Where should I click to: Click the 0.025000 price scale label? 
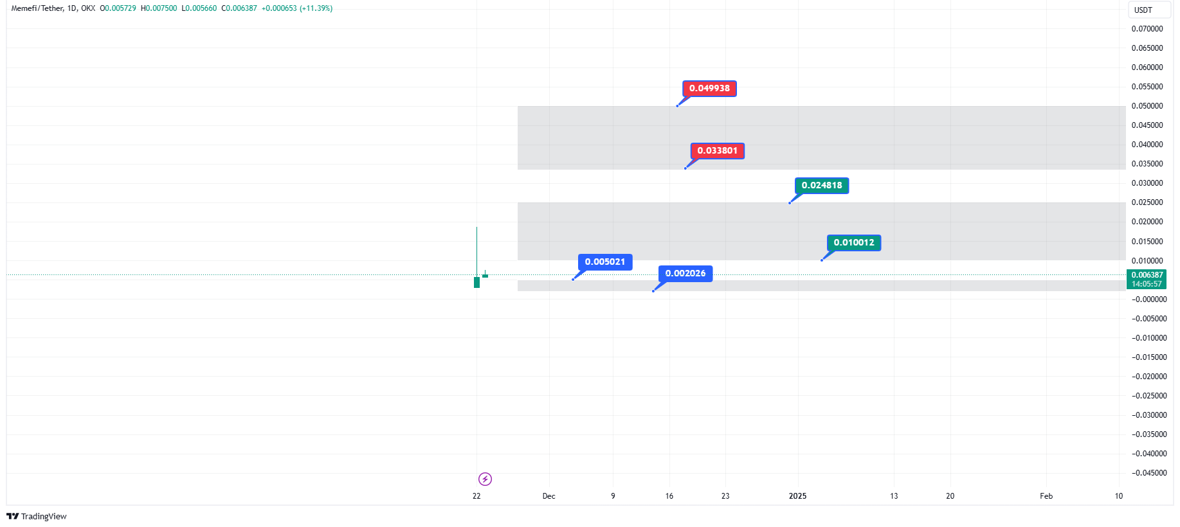coord(1147,202)
